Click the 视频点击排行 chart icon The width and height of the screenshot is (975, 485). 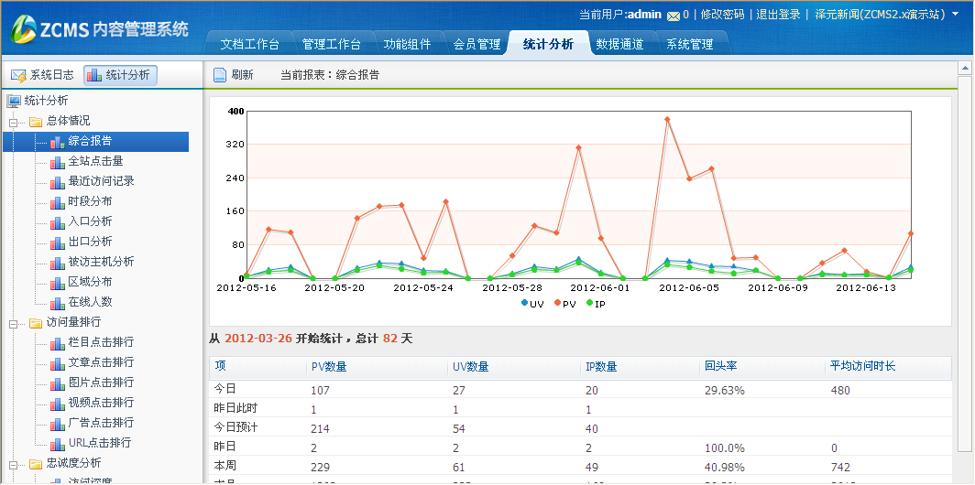point(58,403)
